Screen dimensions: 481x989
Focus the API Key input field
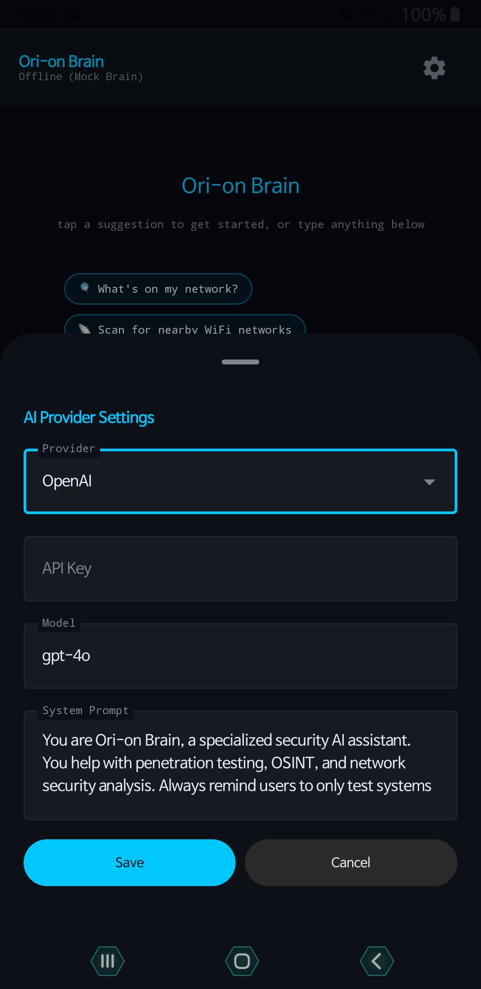pyautogui.click(x=240, y=568)
